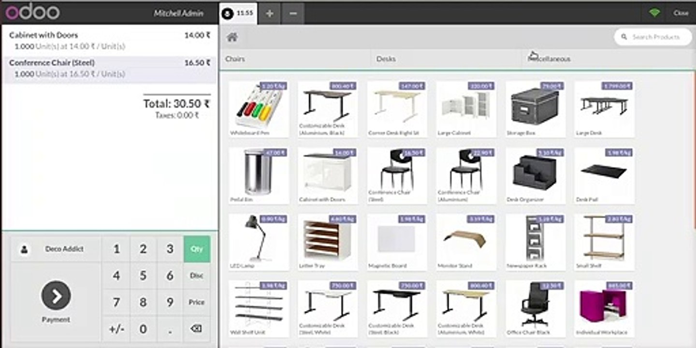The height and width of the screenshot is (348, 696).
Task: Activate Qty mode button
Action: click(x=197, y=249)
